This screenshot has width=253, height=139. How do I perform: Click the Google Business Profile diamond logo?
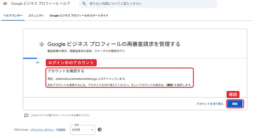pos(42,44)
